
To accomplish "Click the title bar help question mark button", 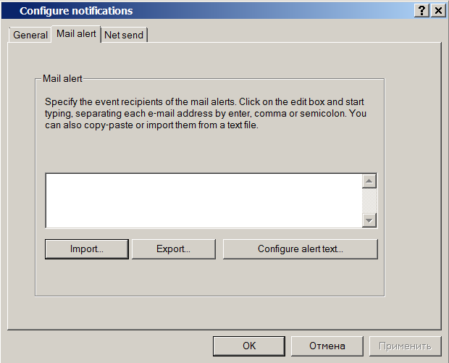I will pyautogui.click(x=421, y=11).
